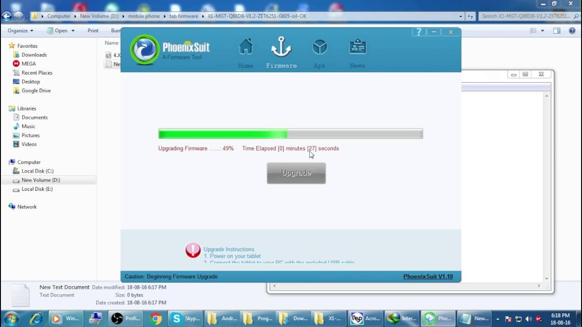Click the background window's horizontal scrollbar
Image resolution: width=582 pixels, height=327 pixels.
click(x=406, y=286)
